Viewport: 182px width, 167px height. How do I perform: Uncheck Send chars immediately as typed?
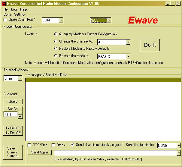(72, 145)
